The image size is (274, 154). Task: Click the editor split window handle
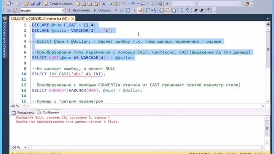tap(268, 24)
